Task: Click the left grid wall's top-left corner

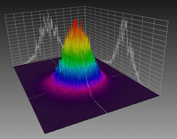Action: click(x=5, y=15)
